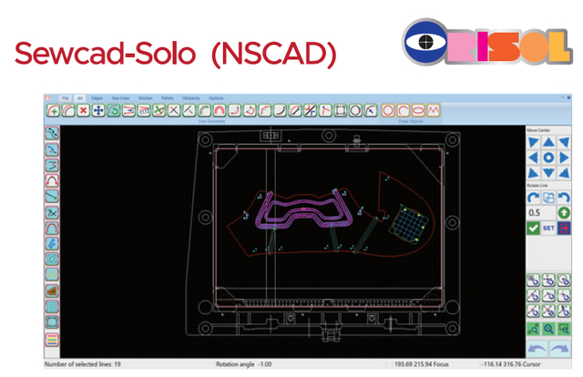Click the center circle in Move Center

548,158
